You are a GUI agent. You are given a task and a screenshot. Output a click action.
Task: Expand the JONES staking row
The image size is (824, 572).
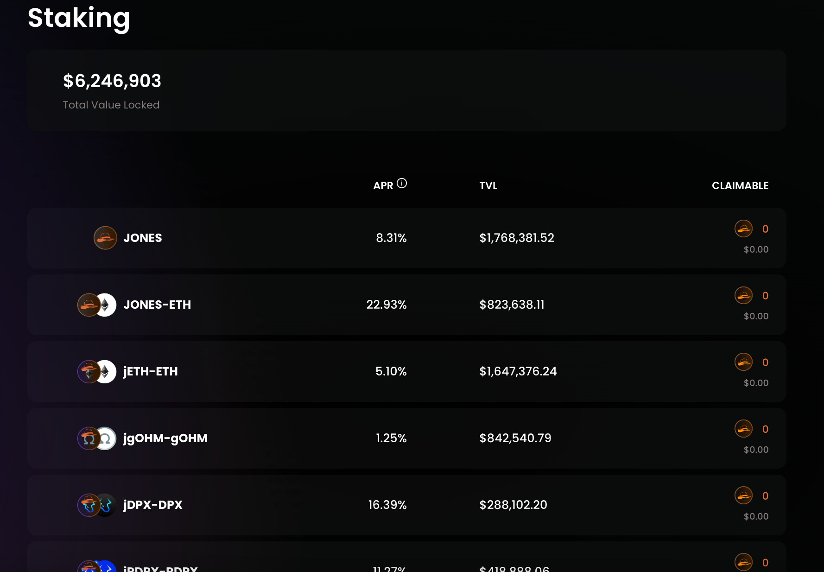click(x=407, y=238)
